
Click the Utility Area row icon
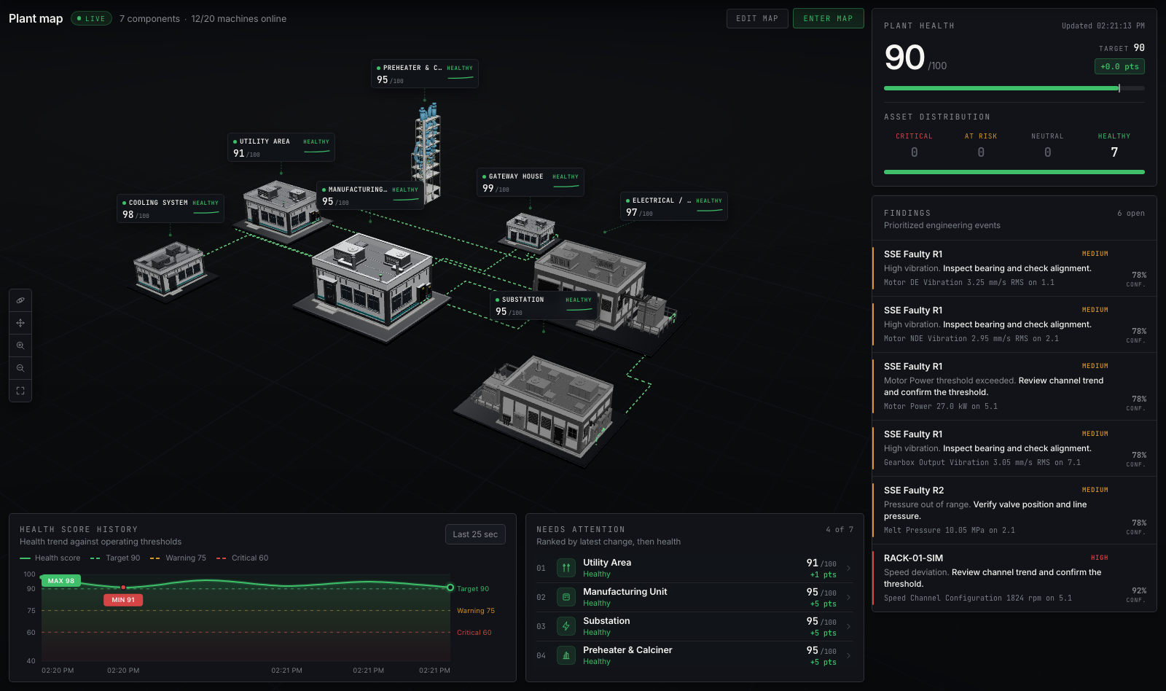[x=566, y=568]
